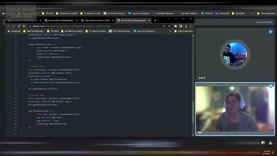Close the pm-position-challenge/index tab
The image size is (277, 156).
[x=77, y=20]
